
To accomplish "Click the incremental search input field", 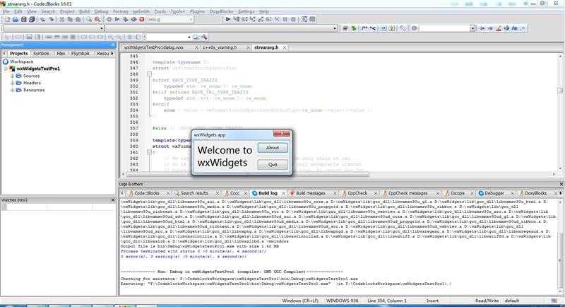I will (445, 28).
